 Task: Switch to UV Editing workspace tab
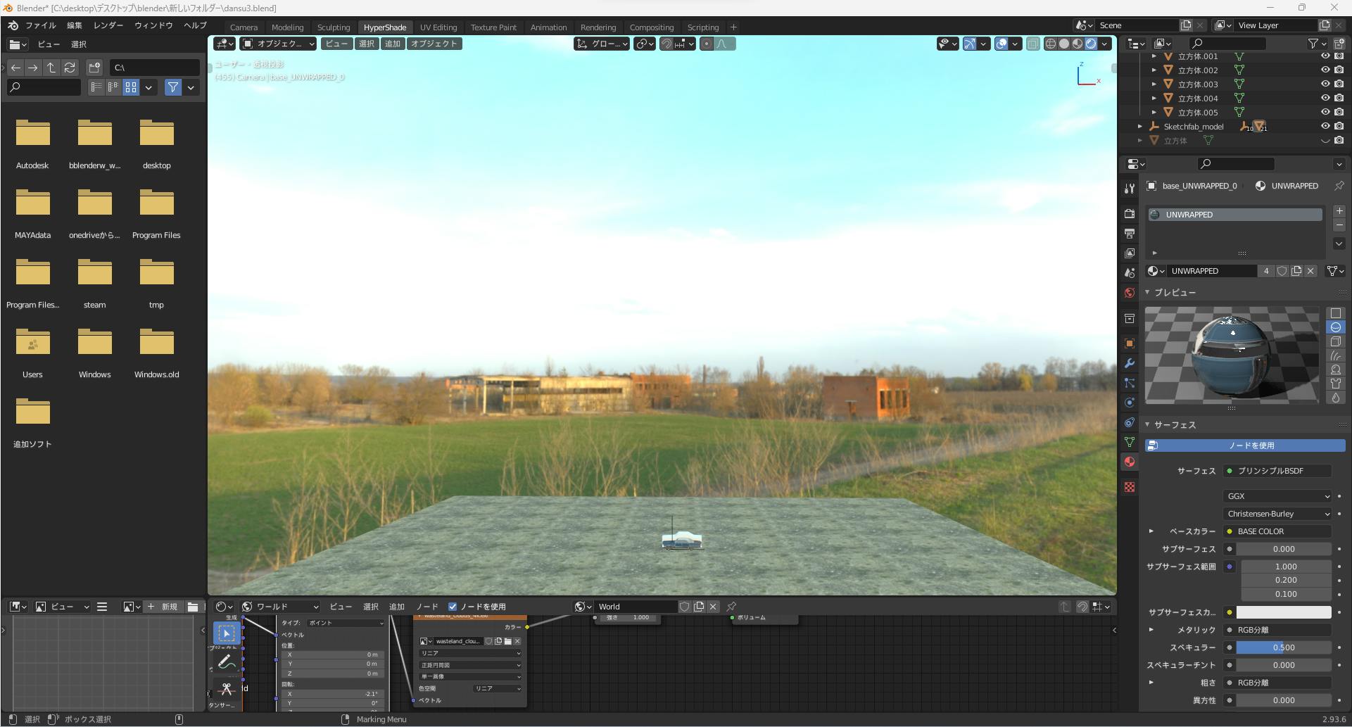click(438, 27)
